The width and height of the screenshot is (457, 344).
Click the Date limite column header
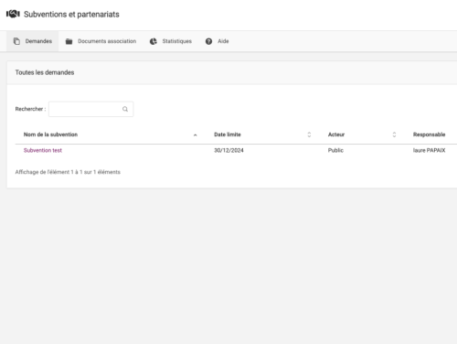228,134
